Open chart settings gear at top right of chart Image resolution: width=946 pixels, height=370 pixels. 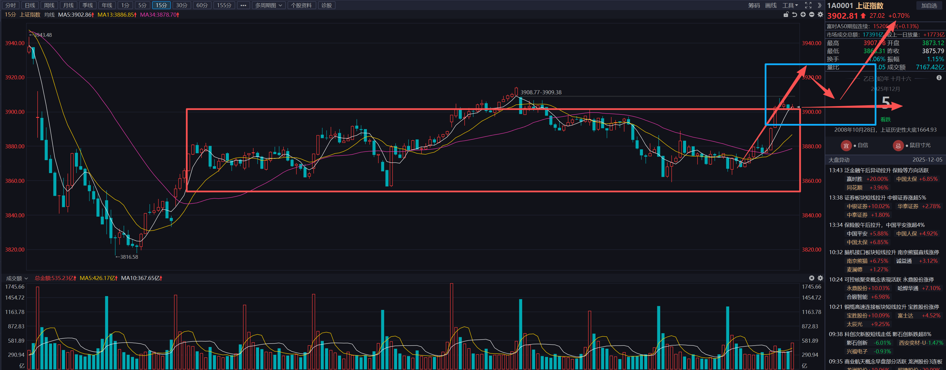pos(820,15)
